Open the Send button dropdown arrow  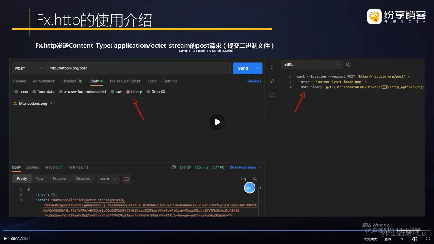[x=258, y=68]
